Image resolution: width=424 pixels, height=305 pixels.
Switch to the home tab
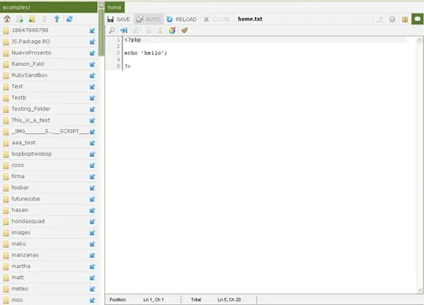[115, 7]
